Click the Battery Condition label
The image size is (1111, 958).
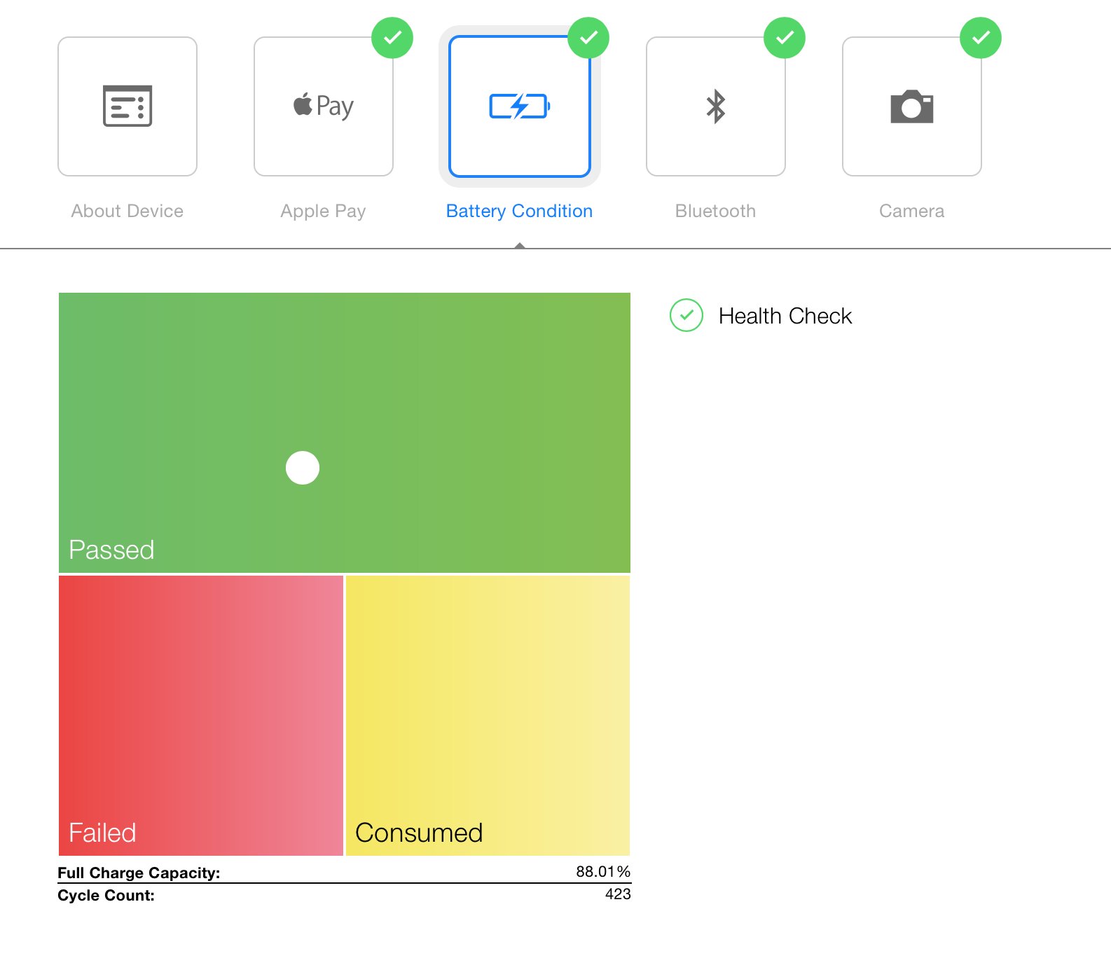pyautogui.click(x=519, y=211)
